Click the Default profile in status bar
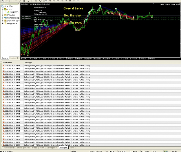The height and width of the screenshot is (152, 181). click(x=74, y=151)
